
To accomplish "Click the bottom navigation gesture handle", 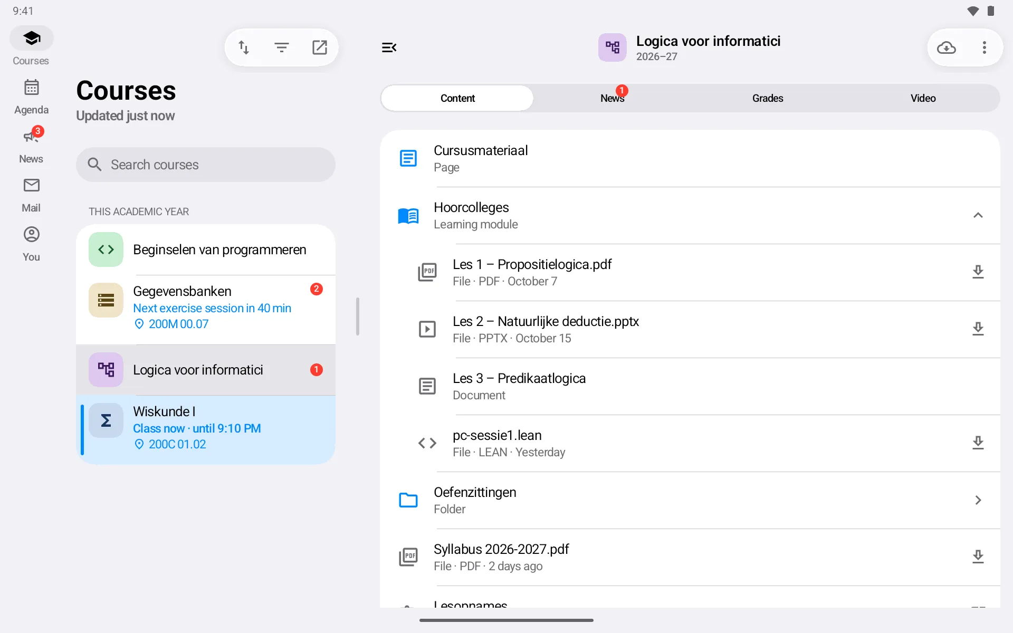I will tap(506, 620).
